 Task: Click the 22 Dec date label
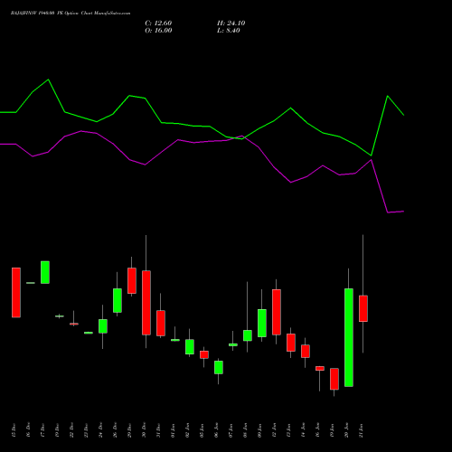tap(71, 430)
